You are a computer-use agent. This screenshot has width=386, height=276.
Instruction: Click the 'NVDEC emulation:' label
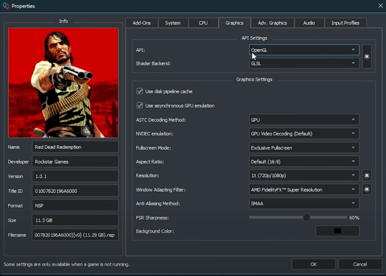(154, 134)
